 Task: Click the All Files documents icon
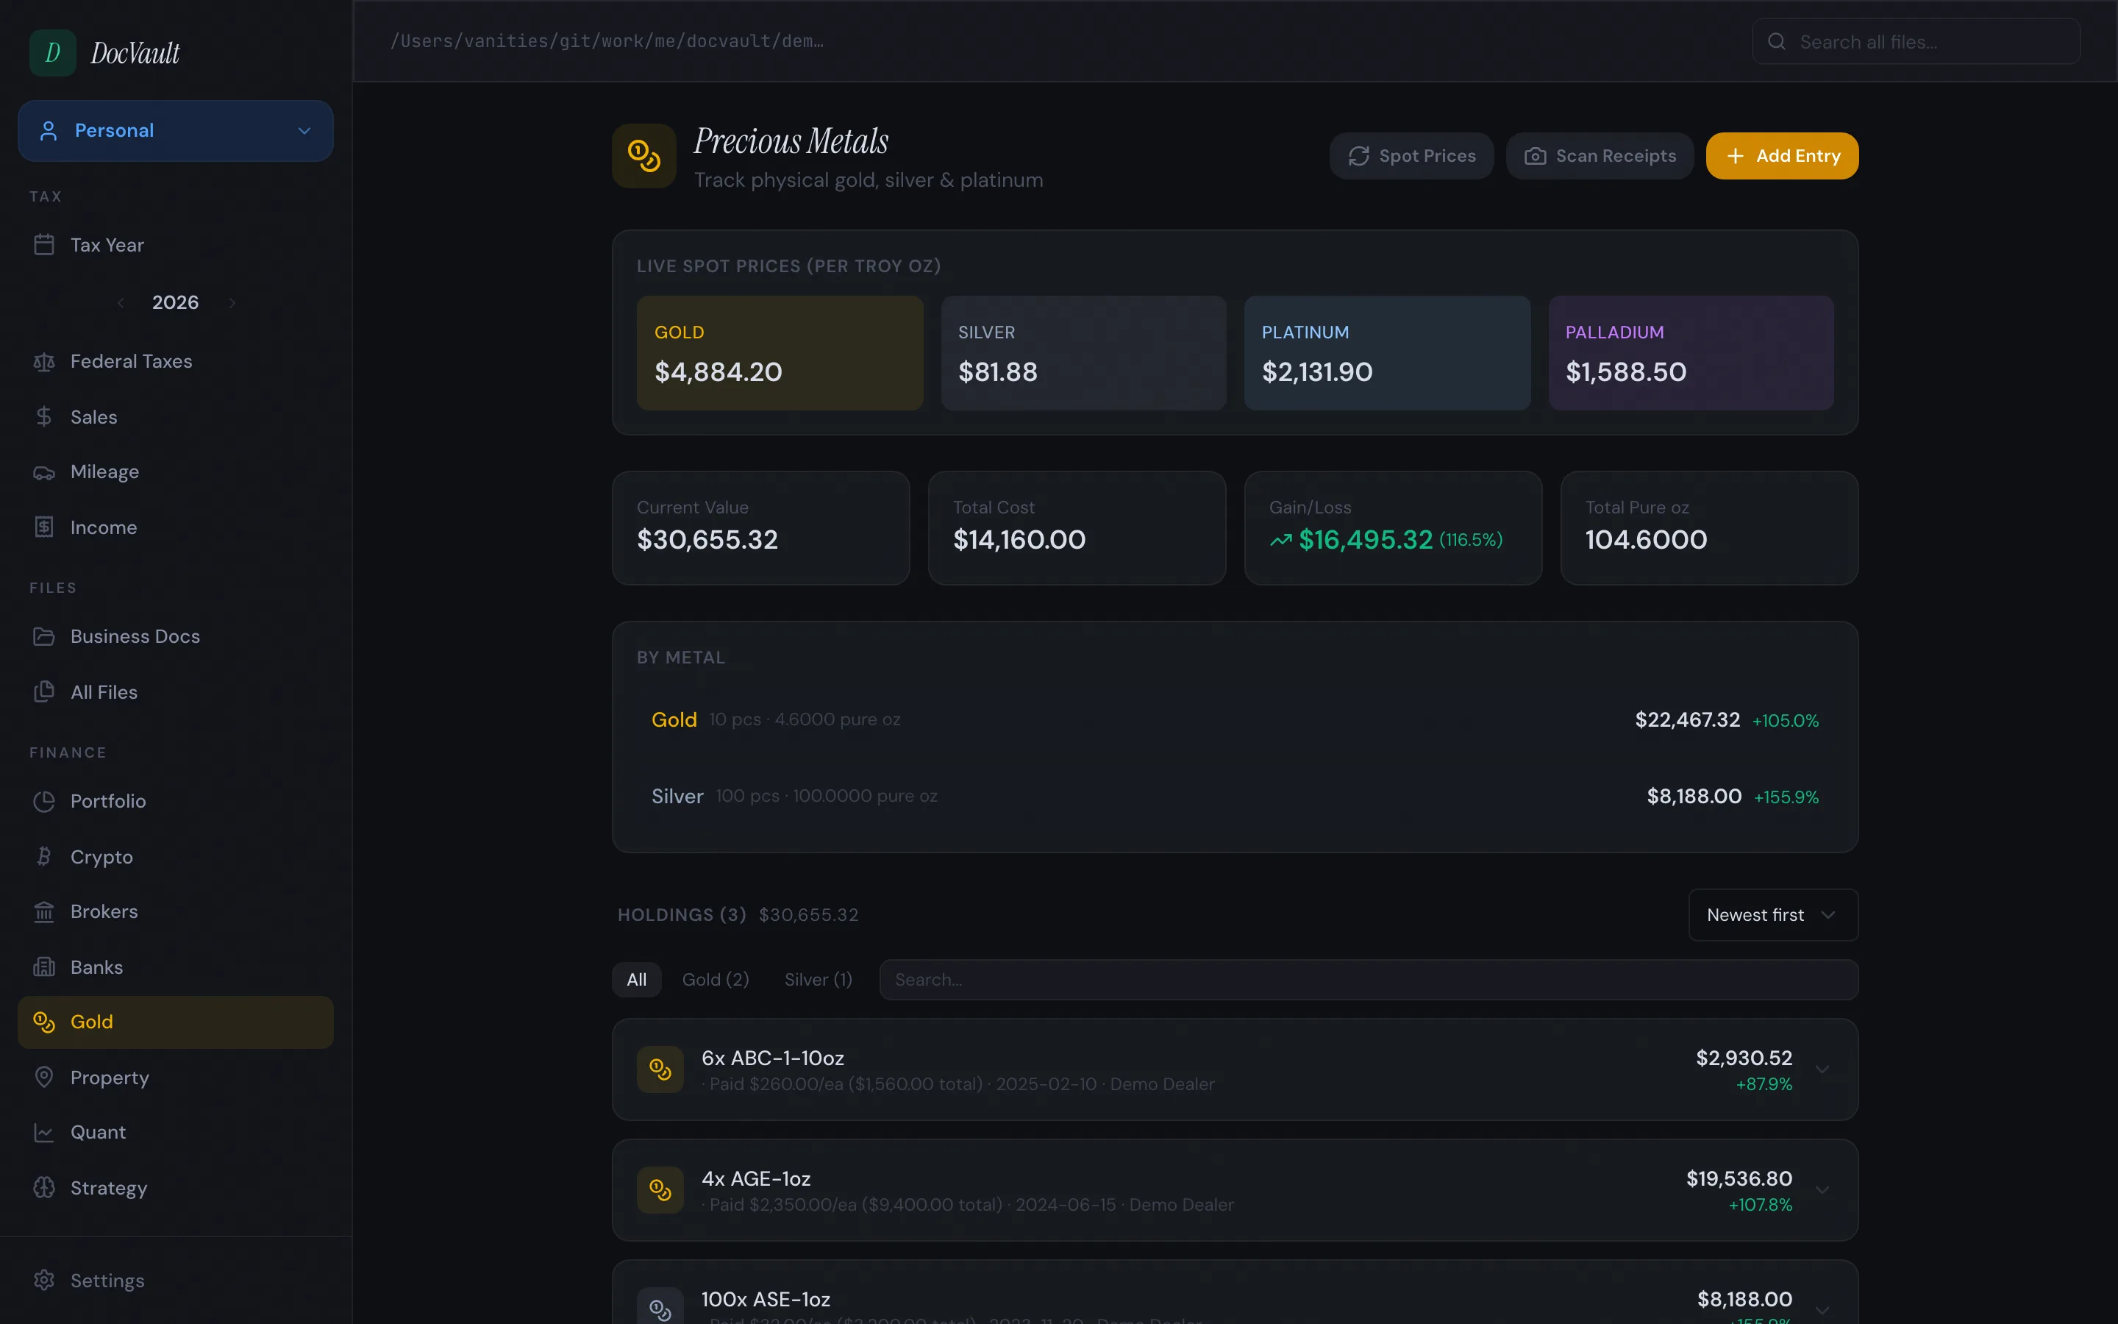[x=44, y=691]
